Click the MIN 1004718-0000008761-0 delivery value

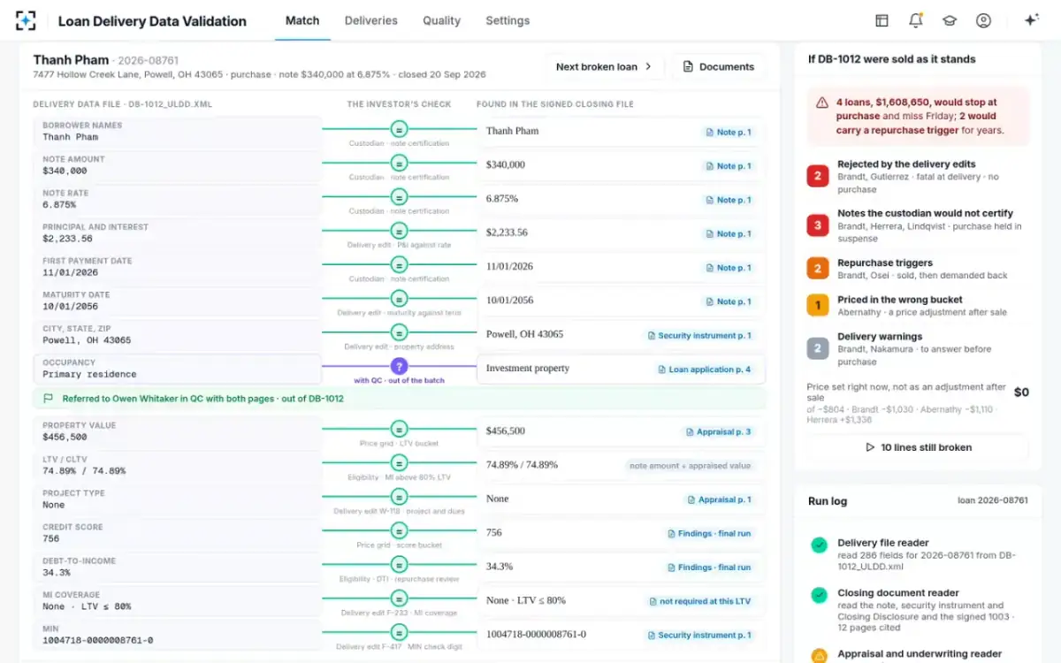98,640
